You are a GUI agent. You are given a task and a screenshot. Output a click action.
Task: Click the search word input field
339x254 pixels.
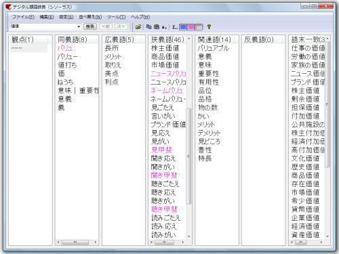pos(43,26)
